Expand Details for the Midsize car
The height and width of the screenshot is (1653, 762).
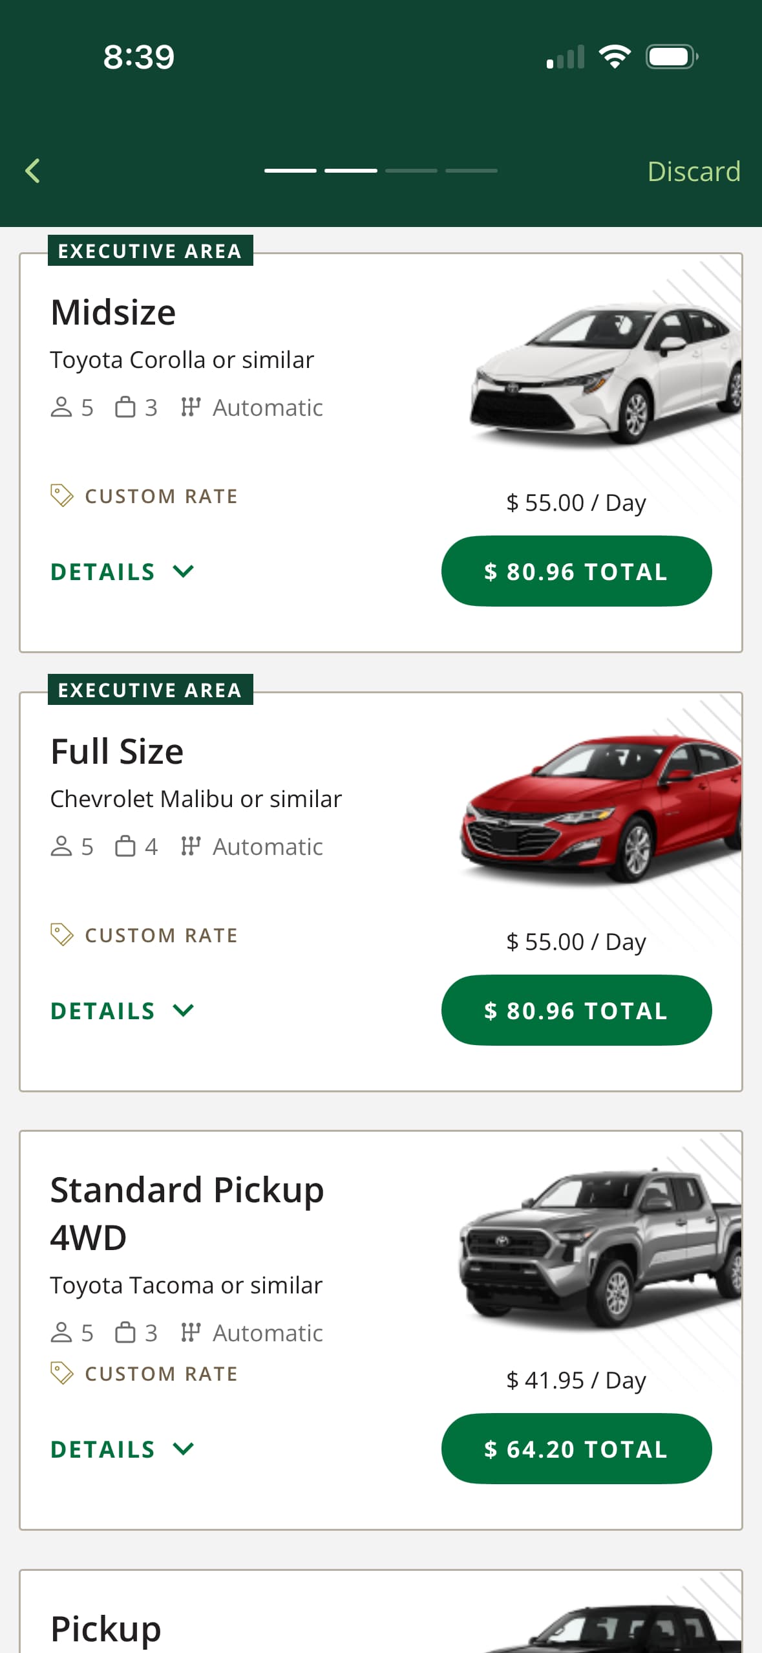pyautogui.click(x=122, y=572)
